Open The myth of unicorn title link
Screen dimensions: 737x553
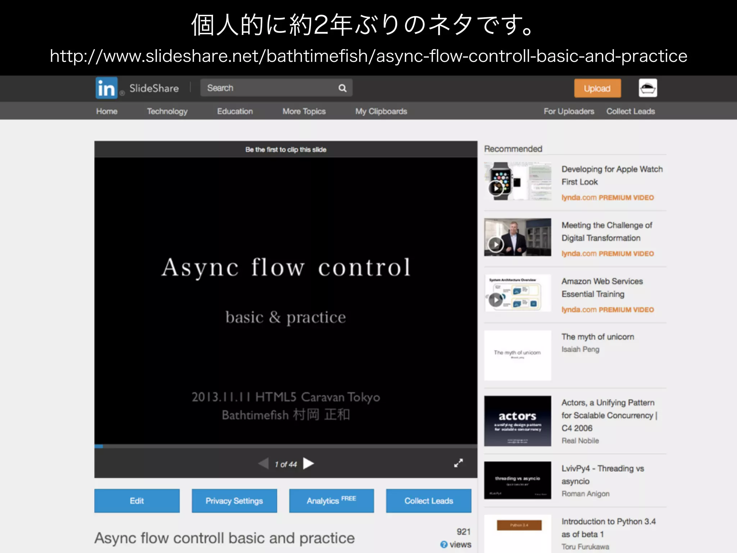[598, 337]
